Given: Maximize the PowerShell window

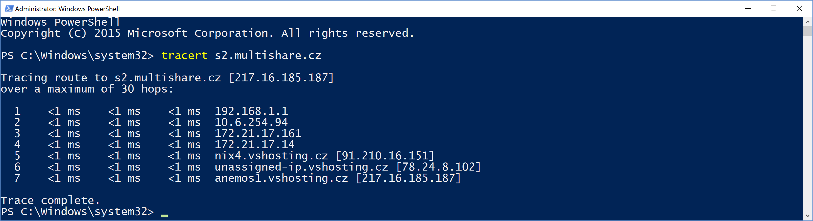Looking at the screenshot, I should pyautogui.click(x=773, y=9).
